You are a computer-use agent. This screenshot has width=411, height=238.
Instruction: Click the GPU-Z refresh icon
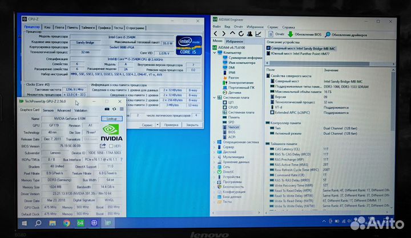tap(114, 109)
